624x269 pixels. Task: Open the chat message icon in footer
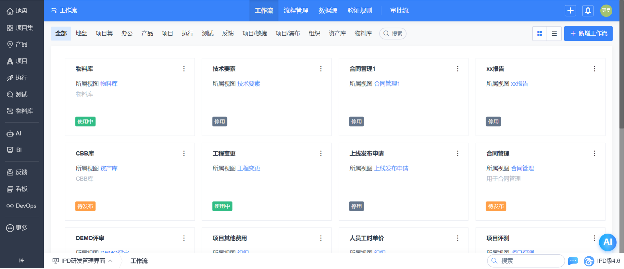pyautogui.click(x=573, y=261)
